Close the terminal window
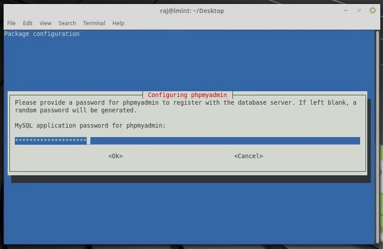This screenshot has height=249, width=383. tap(373, 10)
